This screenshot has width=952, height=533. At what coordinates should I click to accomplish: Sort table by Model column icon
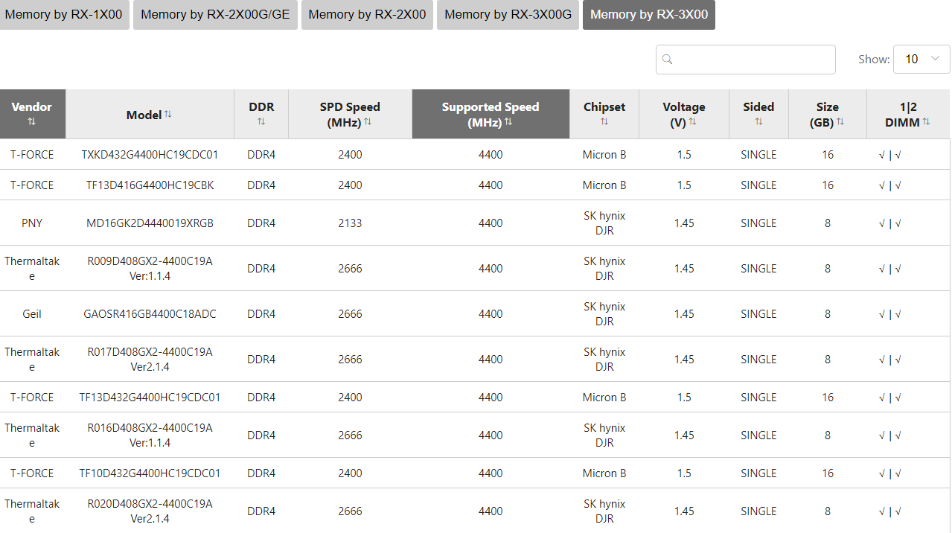point(168,114)
